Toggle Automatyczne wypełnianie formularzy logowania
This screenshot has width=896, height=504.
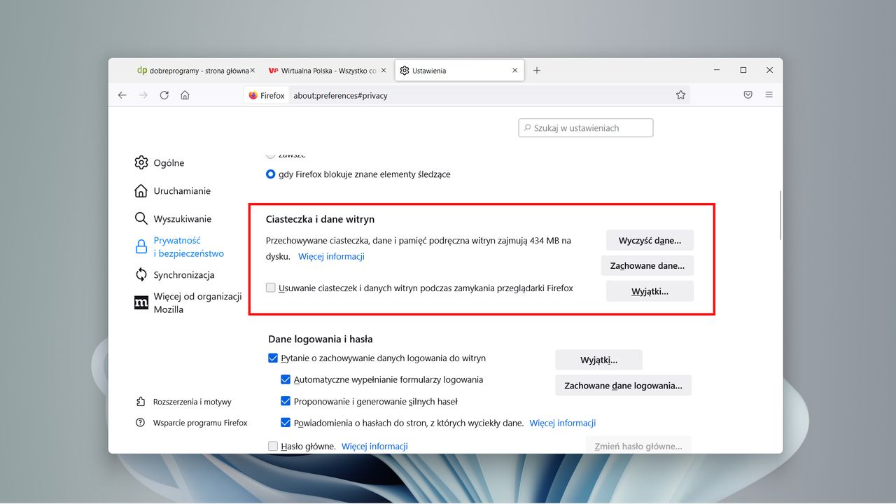(286, 380)
